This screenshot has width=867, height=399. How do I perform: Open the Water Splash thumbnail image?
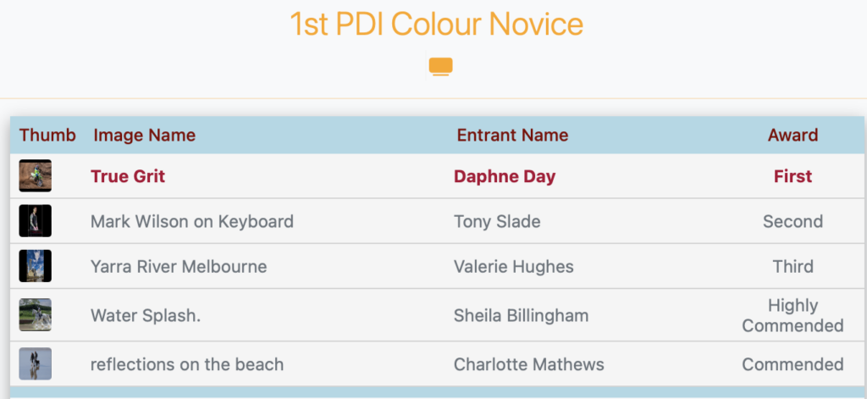[x=36, y=315]
